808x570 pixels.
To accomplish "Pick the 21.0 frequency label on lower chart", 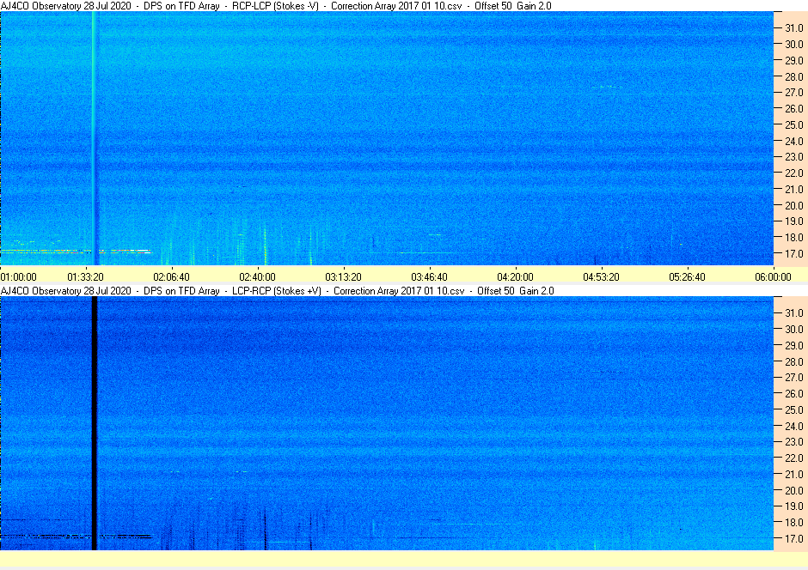I will pos(794,475).
